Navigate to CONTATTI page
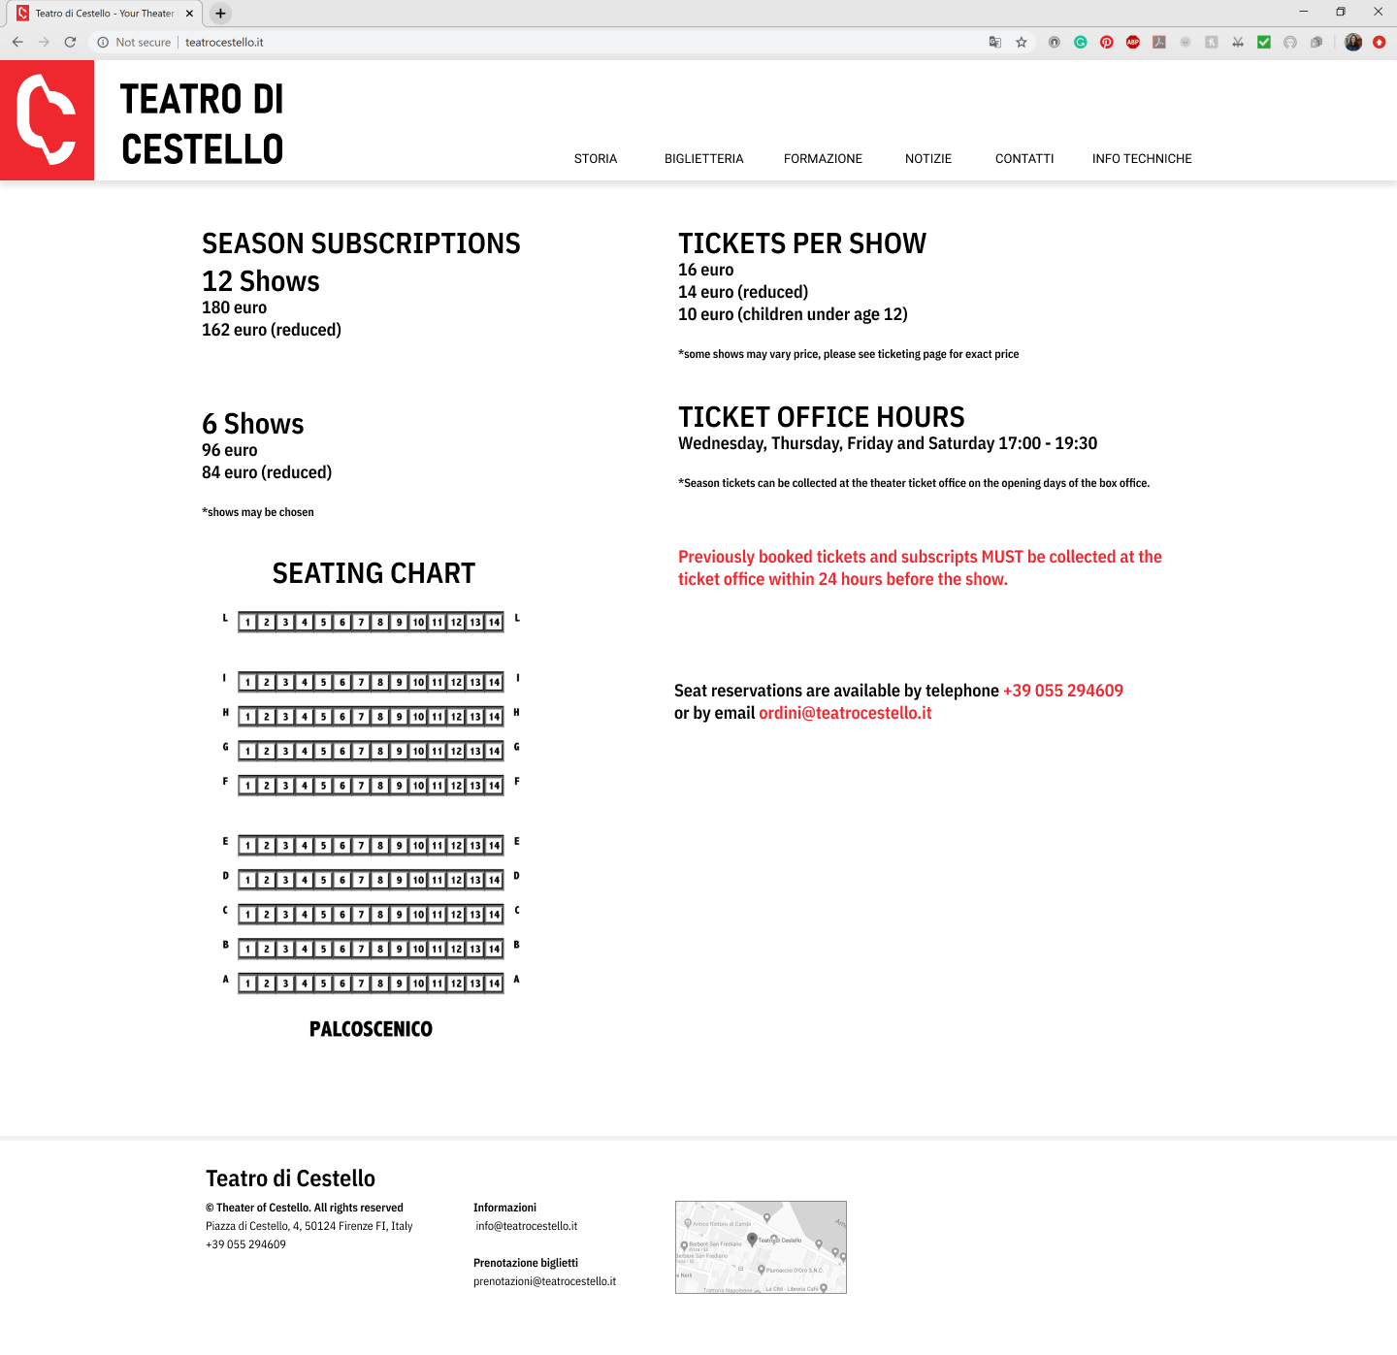The image size is (1397, 1355). pos(1024,158)
